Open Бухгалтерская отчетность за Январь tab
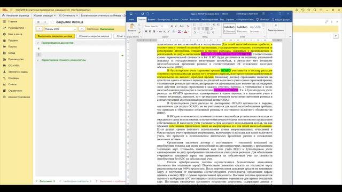Screen dimensions: 342x192 pyautogui.click(x=103, y=15)
